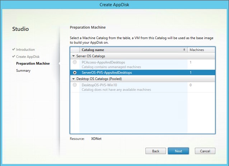Click machine count in ServerOS-PVS-AppsAndDesktops row
The image size is (229, 166).
191,72
